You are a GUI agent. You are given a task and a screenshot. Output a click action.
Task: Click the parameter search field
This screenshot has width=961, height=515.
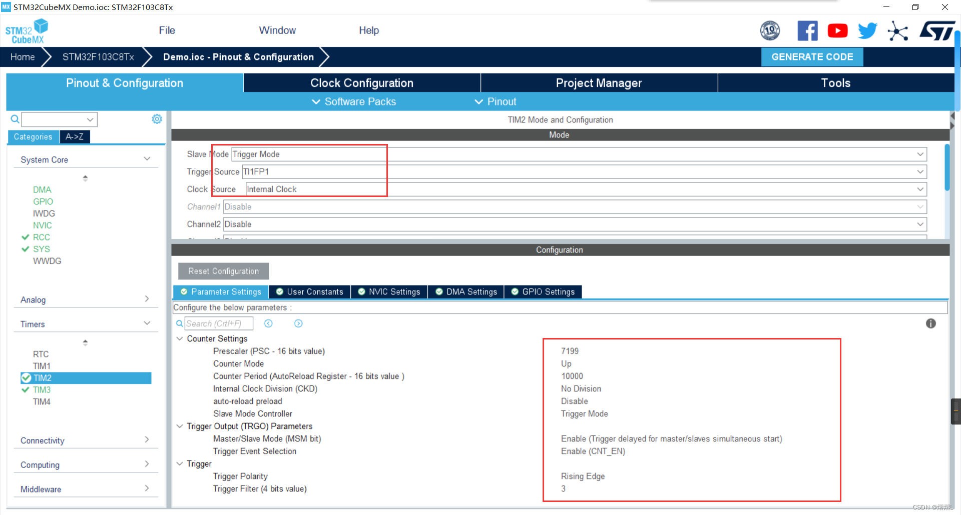point(219,323)
